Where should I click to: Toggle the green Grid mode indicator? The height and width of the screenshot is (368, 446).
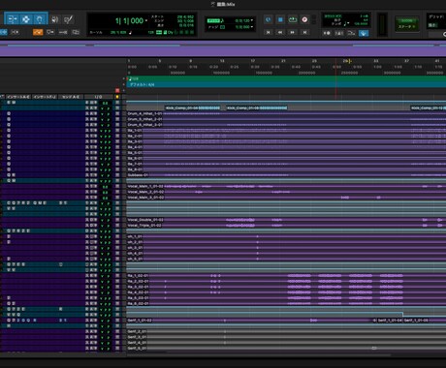pos(213,20)
